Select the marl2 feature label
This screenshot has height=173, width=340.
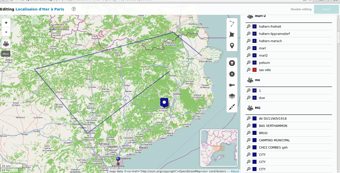pyautogui.click(x=263, y=55)
